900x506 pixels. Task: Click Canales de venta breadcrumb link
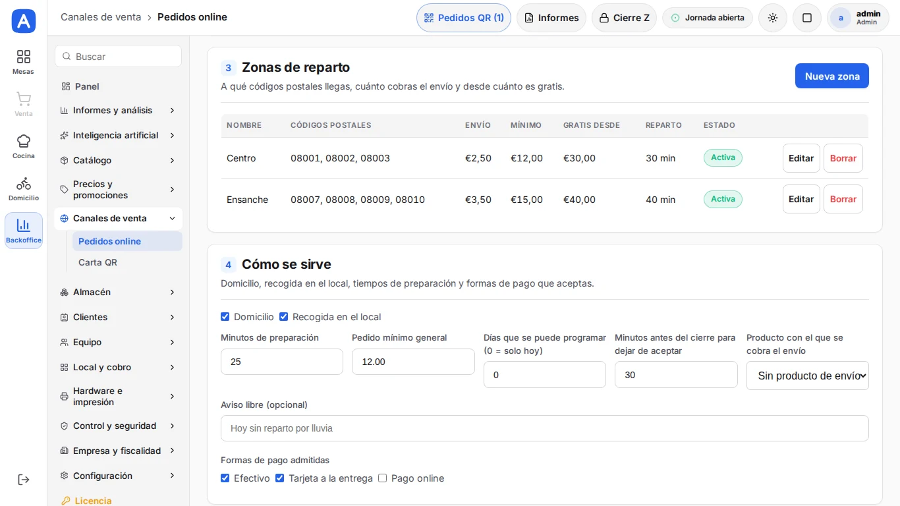tap(101, 17)
